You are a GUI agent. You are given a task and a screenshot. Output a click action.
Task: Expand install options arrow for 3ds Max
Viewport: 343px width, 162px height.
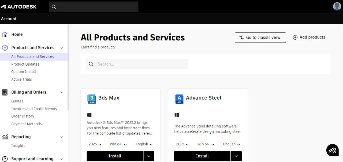(149, 156)
